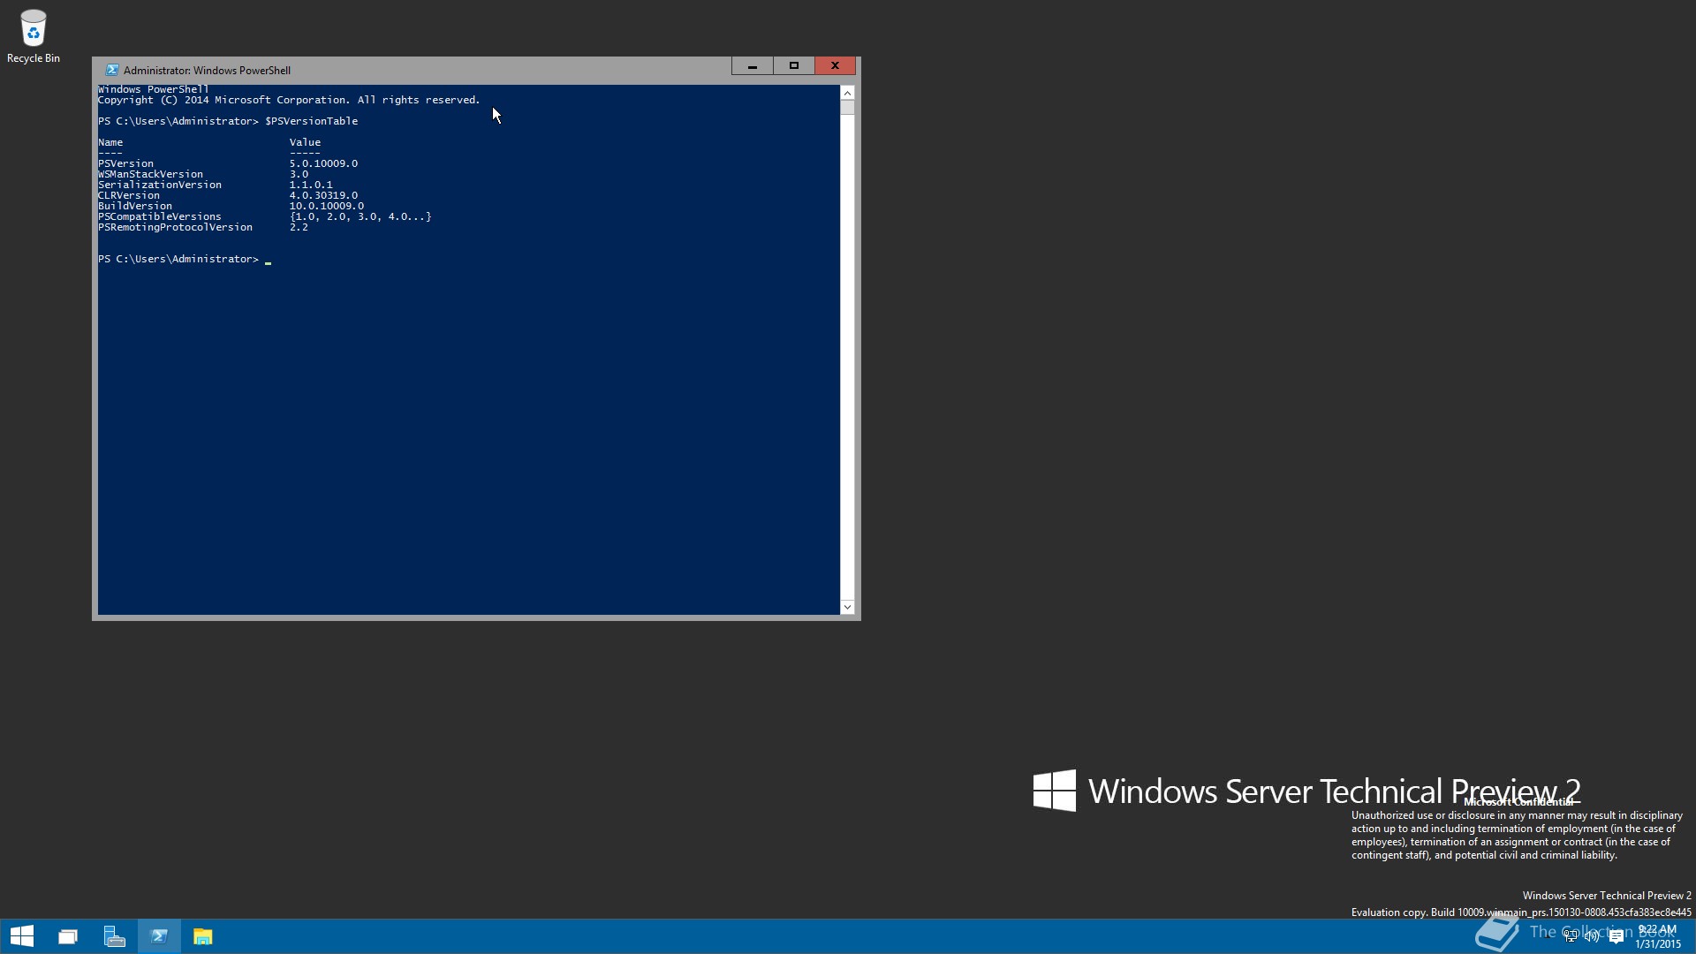Click the PSRemotingProtocolVersion row name
This screenshot has width=1696, height=954.
pos(175,227)
